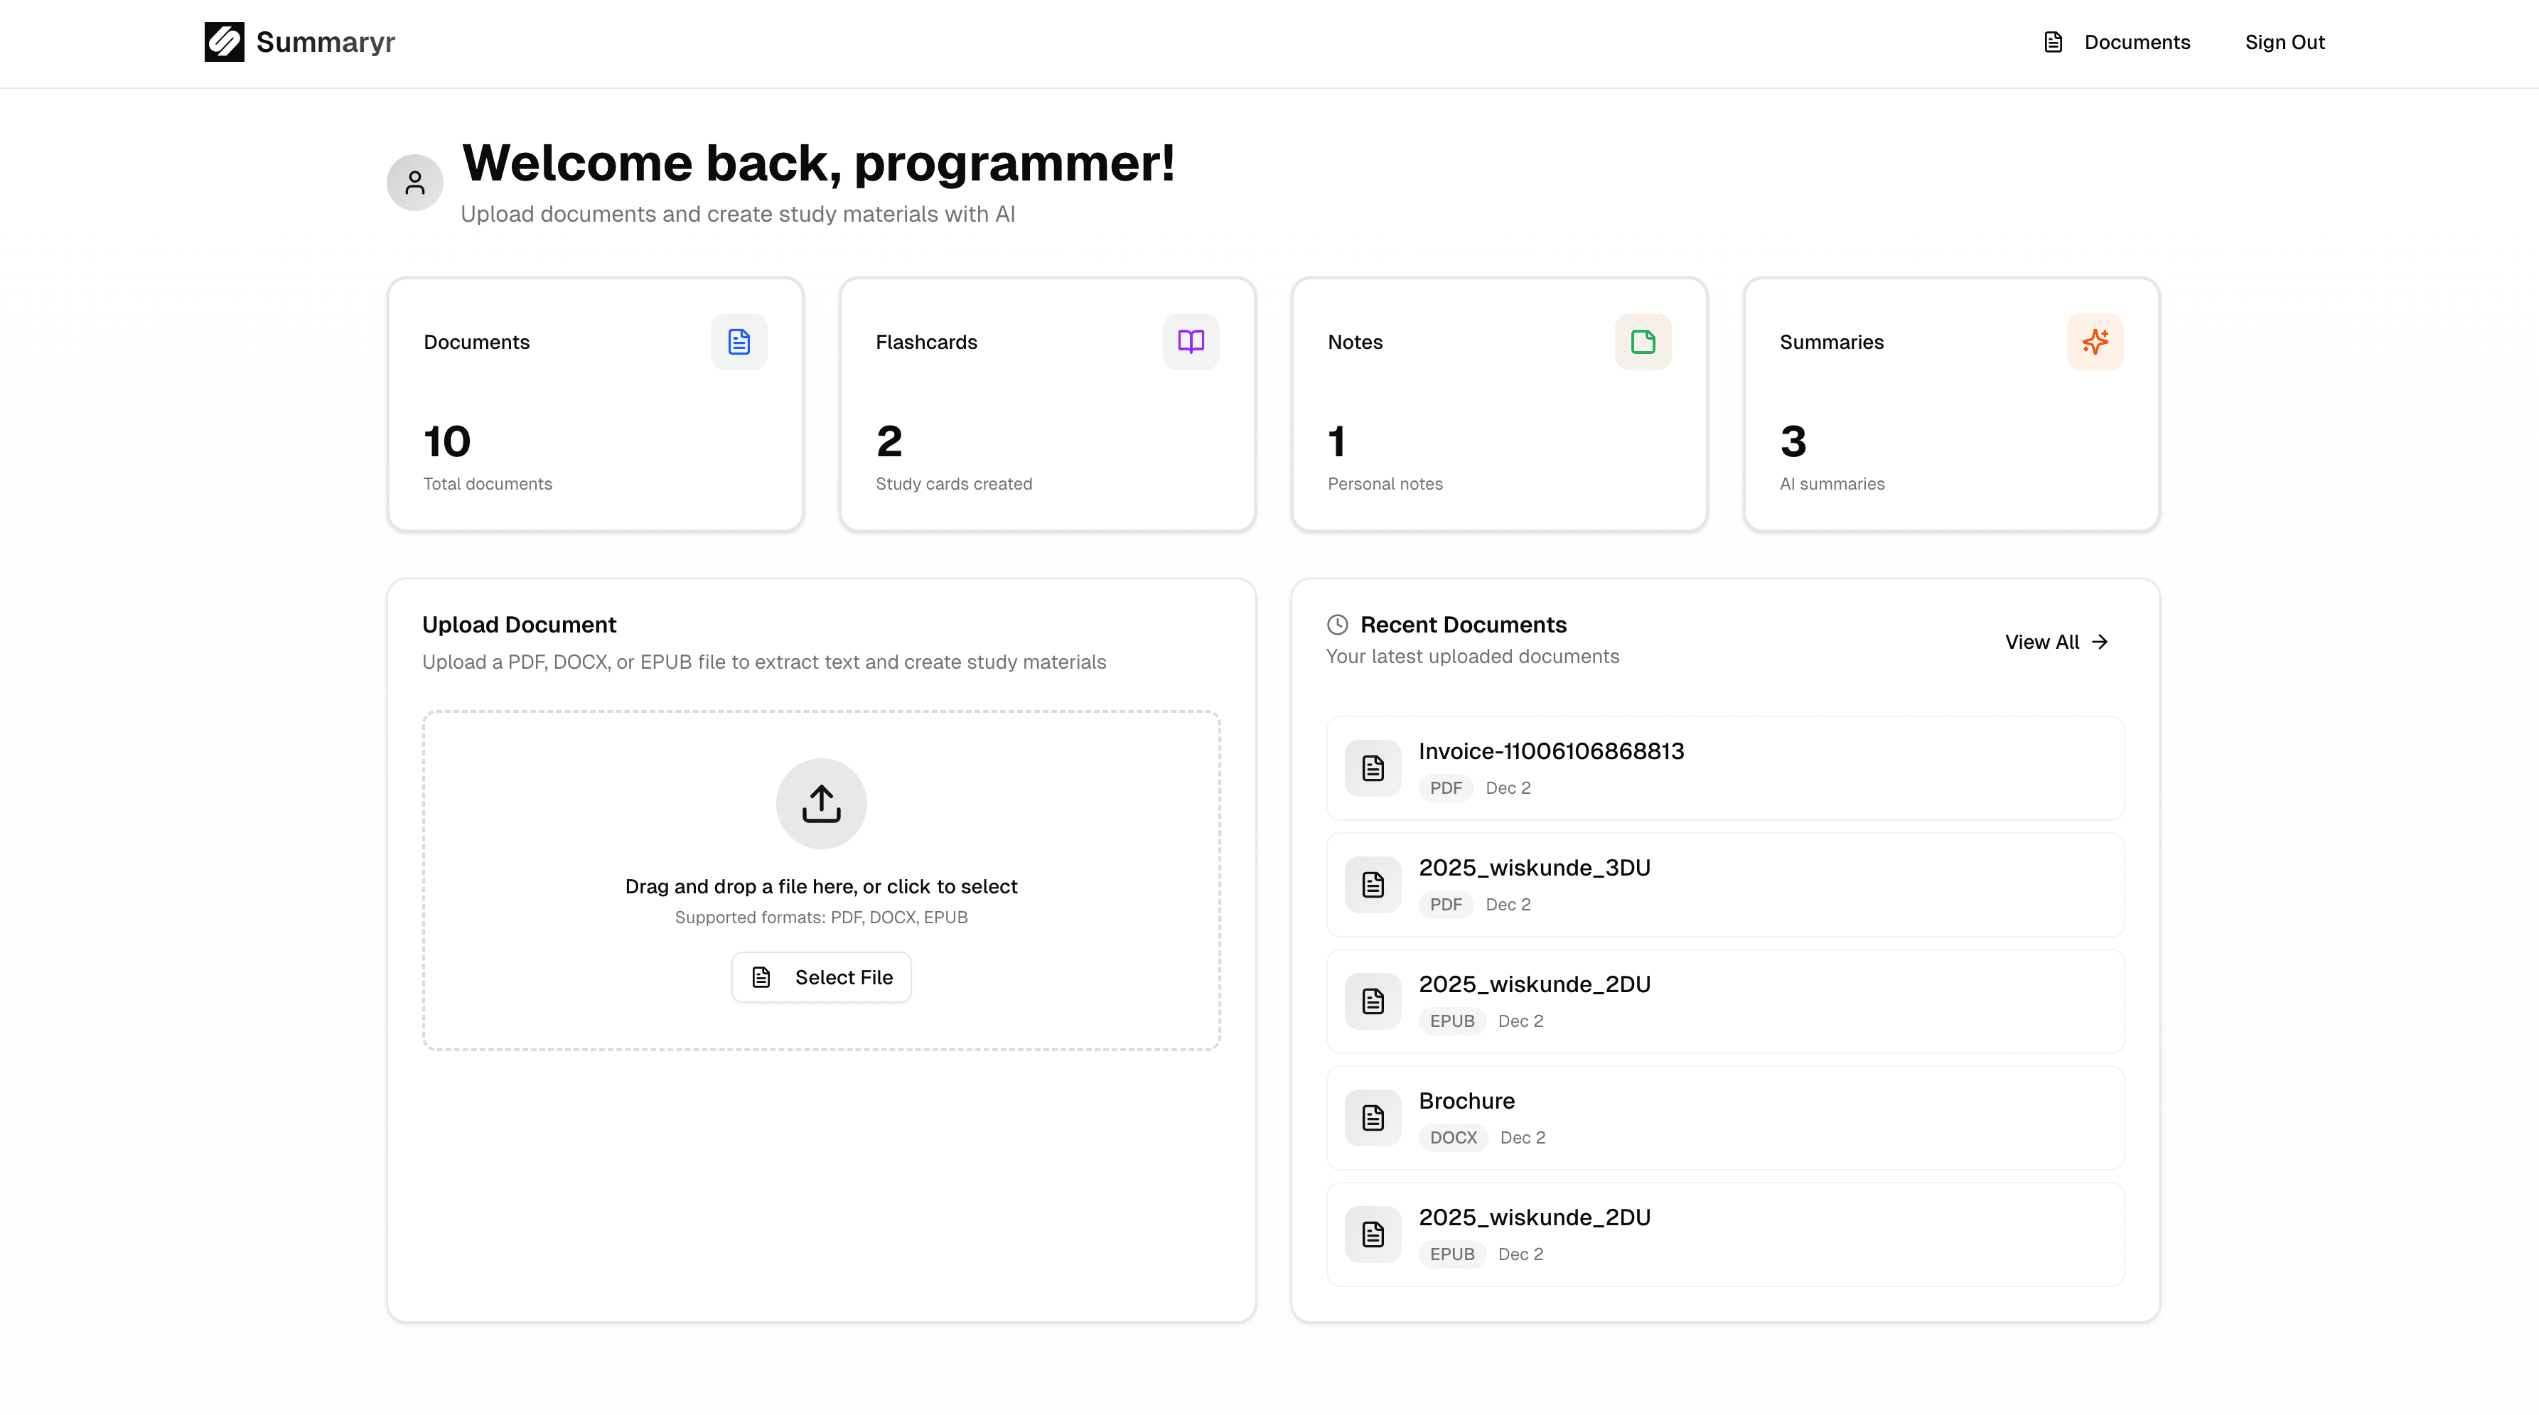Click the user avatar next to the welcome heading
Viewport: 2539px width, 1415px height.
coord(415,183)
